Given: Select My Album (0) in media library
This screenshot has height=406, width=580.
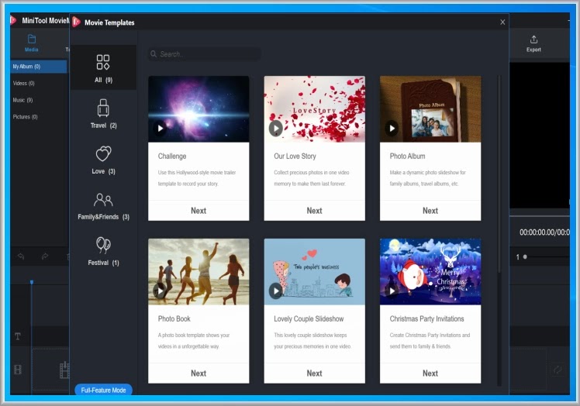Looking at the screenshot, I should [39, 67].
